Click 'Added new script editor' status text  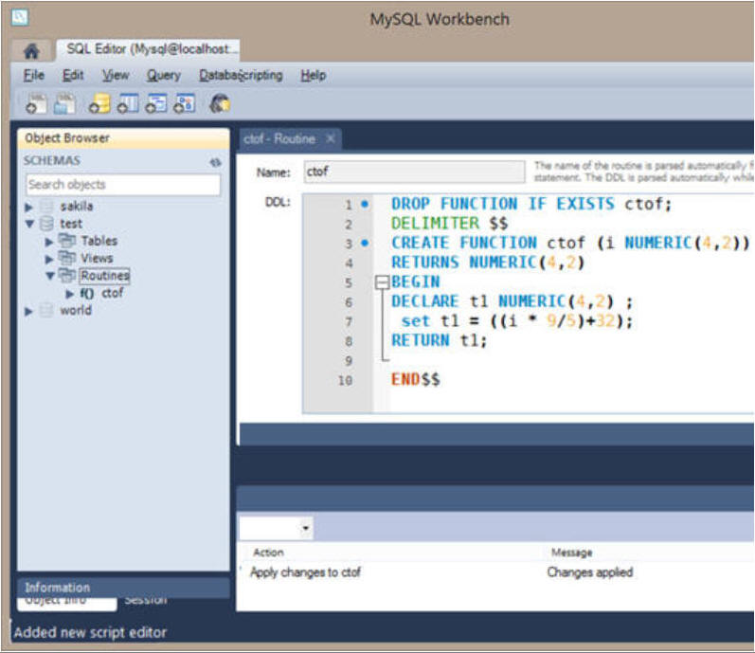(90, 633)
